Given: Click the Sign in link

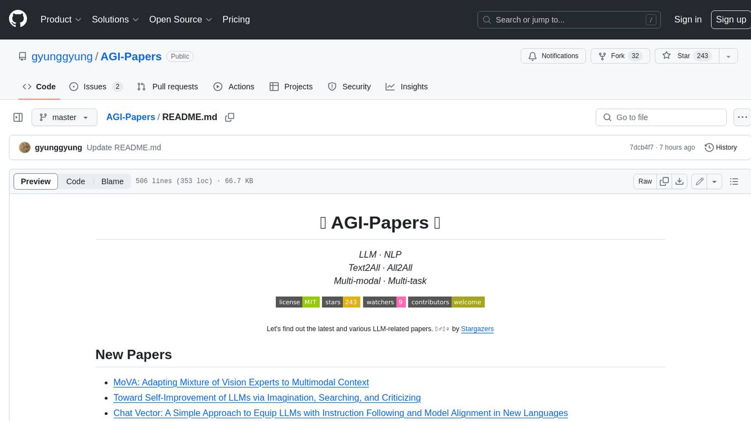Looking at the screenshot, I should (687, 19).
